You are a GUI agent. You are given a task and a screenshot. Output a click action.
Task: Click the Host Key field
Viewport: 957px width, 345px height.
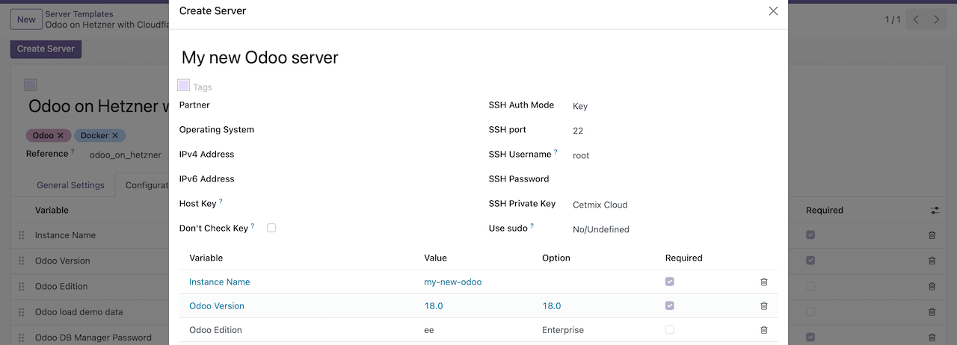click(x=366, y=204)
